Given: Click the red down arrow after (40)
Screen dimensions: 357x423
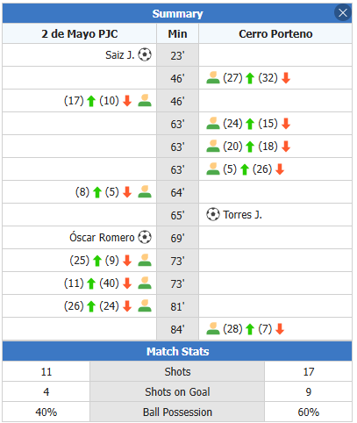Looking at the screenshot, I should pyautogui.click(x=127, y=283).
